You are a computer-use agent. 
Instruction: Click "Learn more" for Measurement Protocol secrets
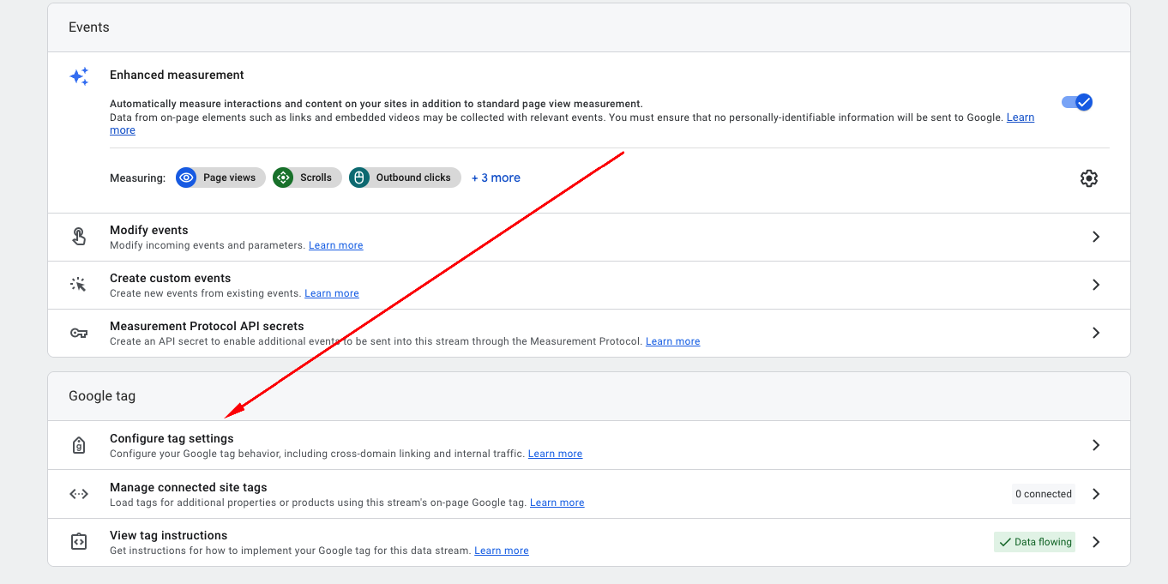672,340
